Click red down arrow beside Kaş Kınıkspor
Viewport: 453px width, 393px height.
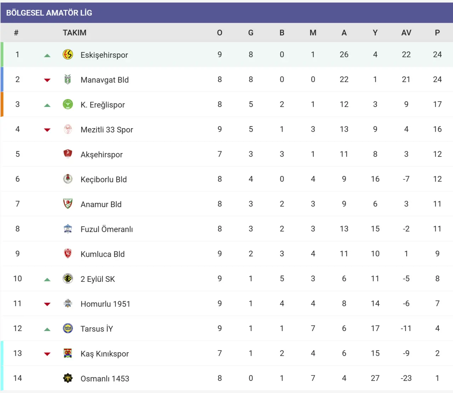[x=47, y=354]
